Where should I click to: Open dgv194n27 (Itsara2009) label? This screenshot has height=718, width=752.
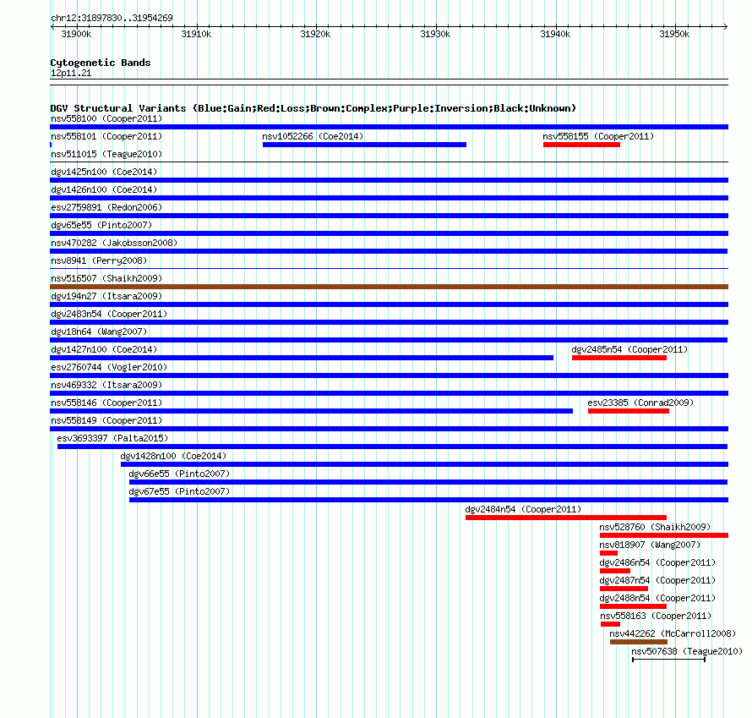tap(106, 296)
